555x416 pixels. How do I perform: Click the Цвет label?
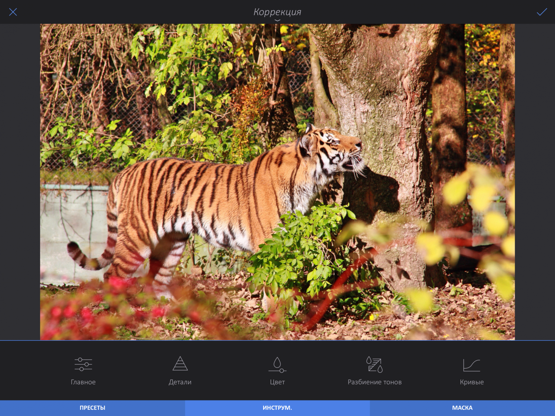pos(277,382)
